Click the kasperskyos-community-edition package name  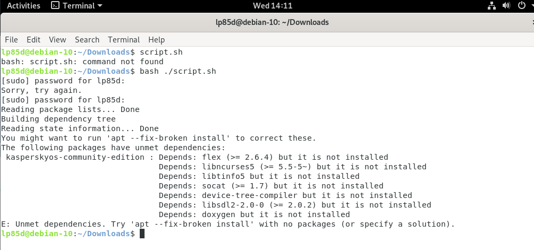75,158
